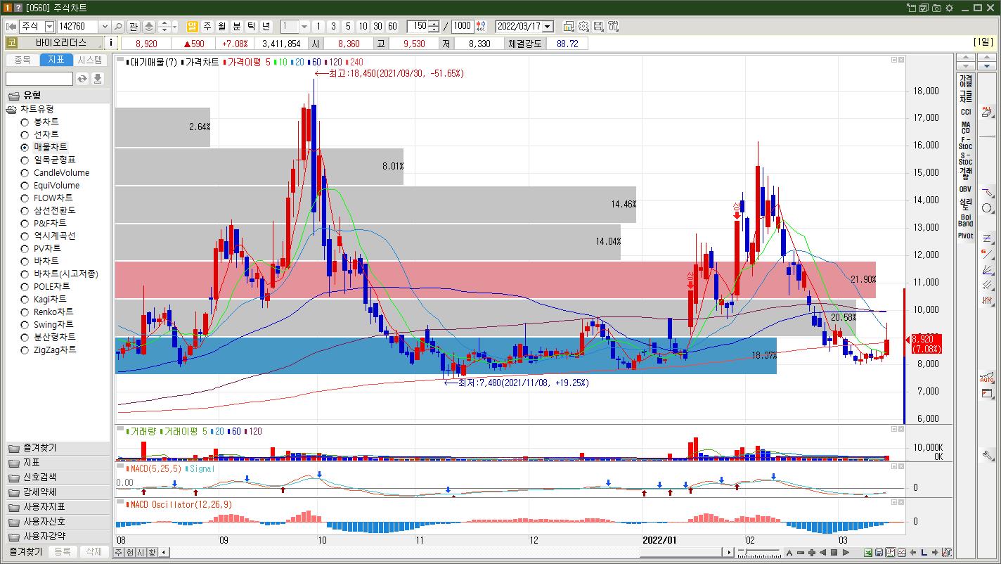Open the date 2022/03/17 dropdown
This screenshot has width=1001, height=564.
(548, 26)
